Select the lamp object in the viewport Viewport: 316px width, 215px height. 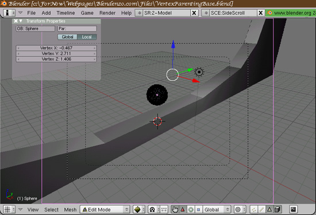pyautogui.click(x=199, y=72)
